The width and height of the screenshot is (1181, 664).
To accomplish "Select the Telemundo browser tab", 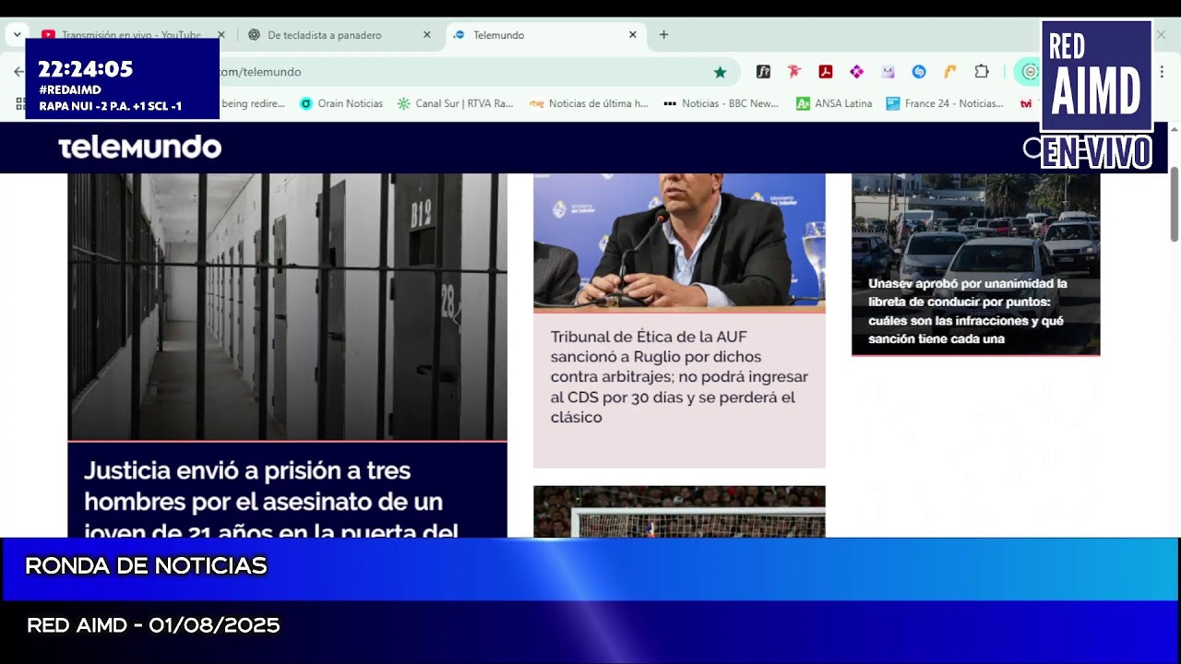I will click(x=545, y=35).
